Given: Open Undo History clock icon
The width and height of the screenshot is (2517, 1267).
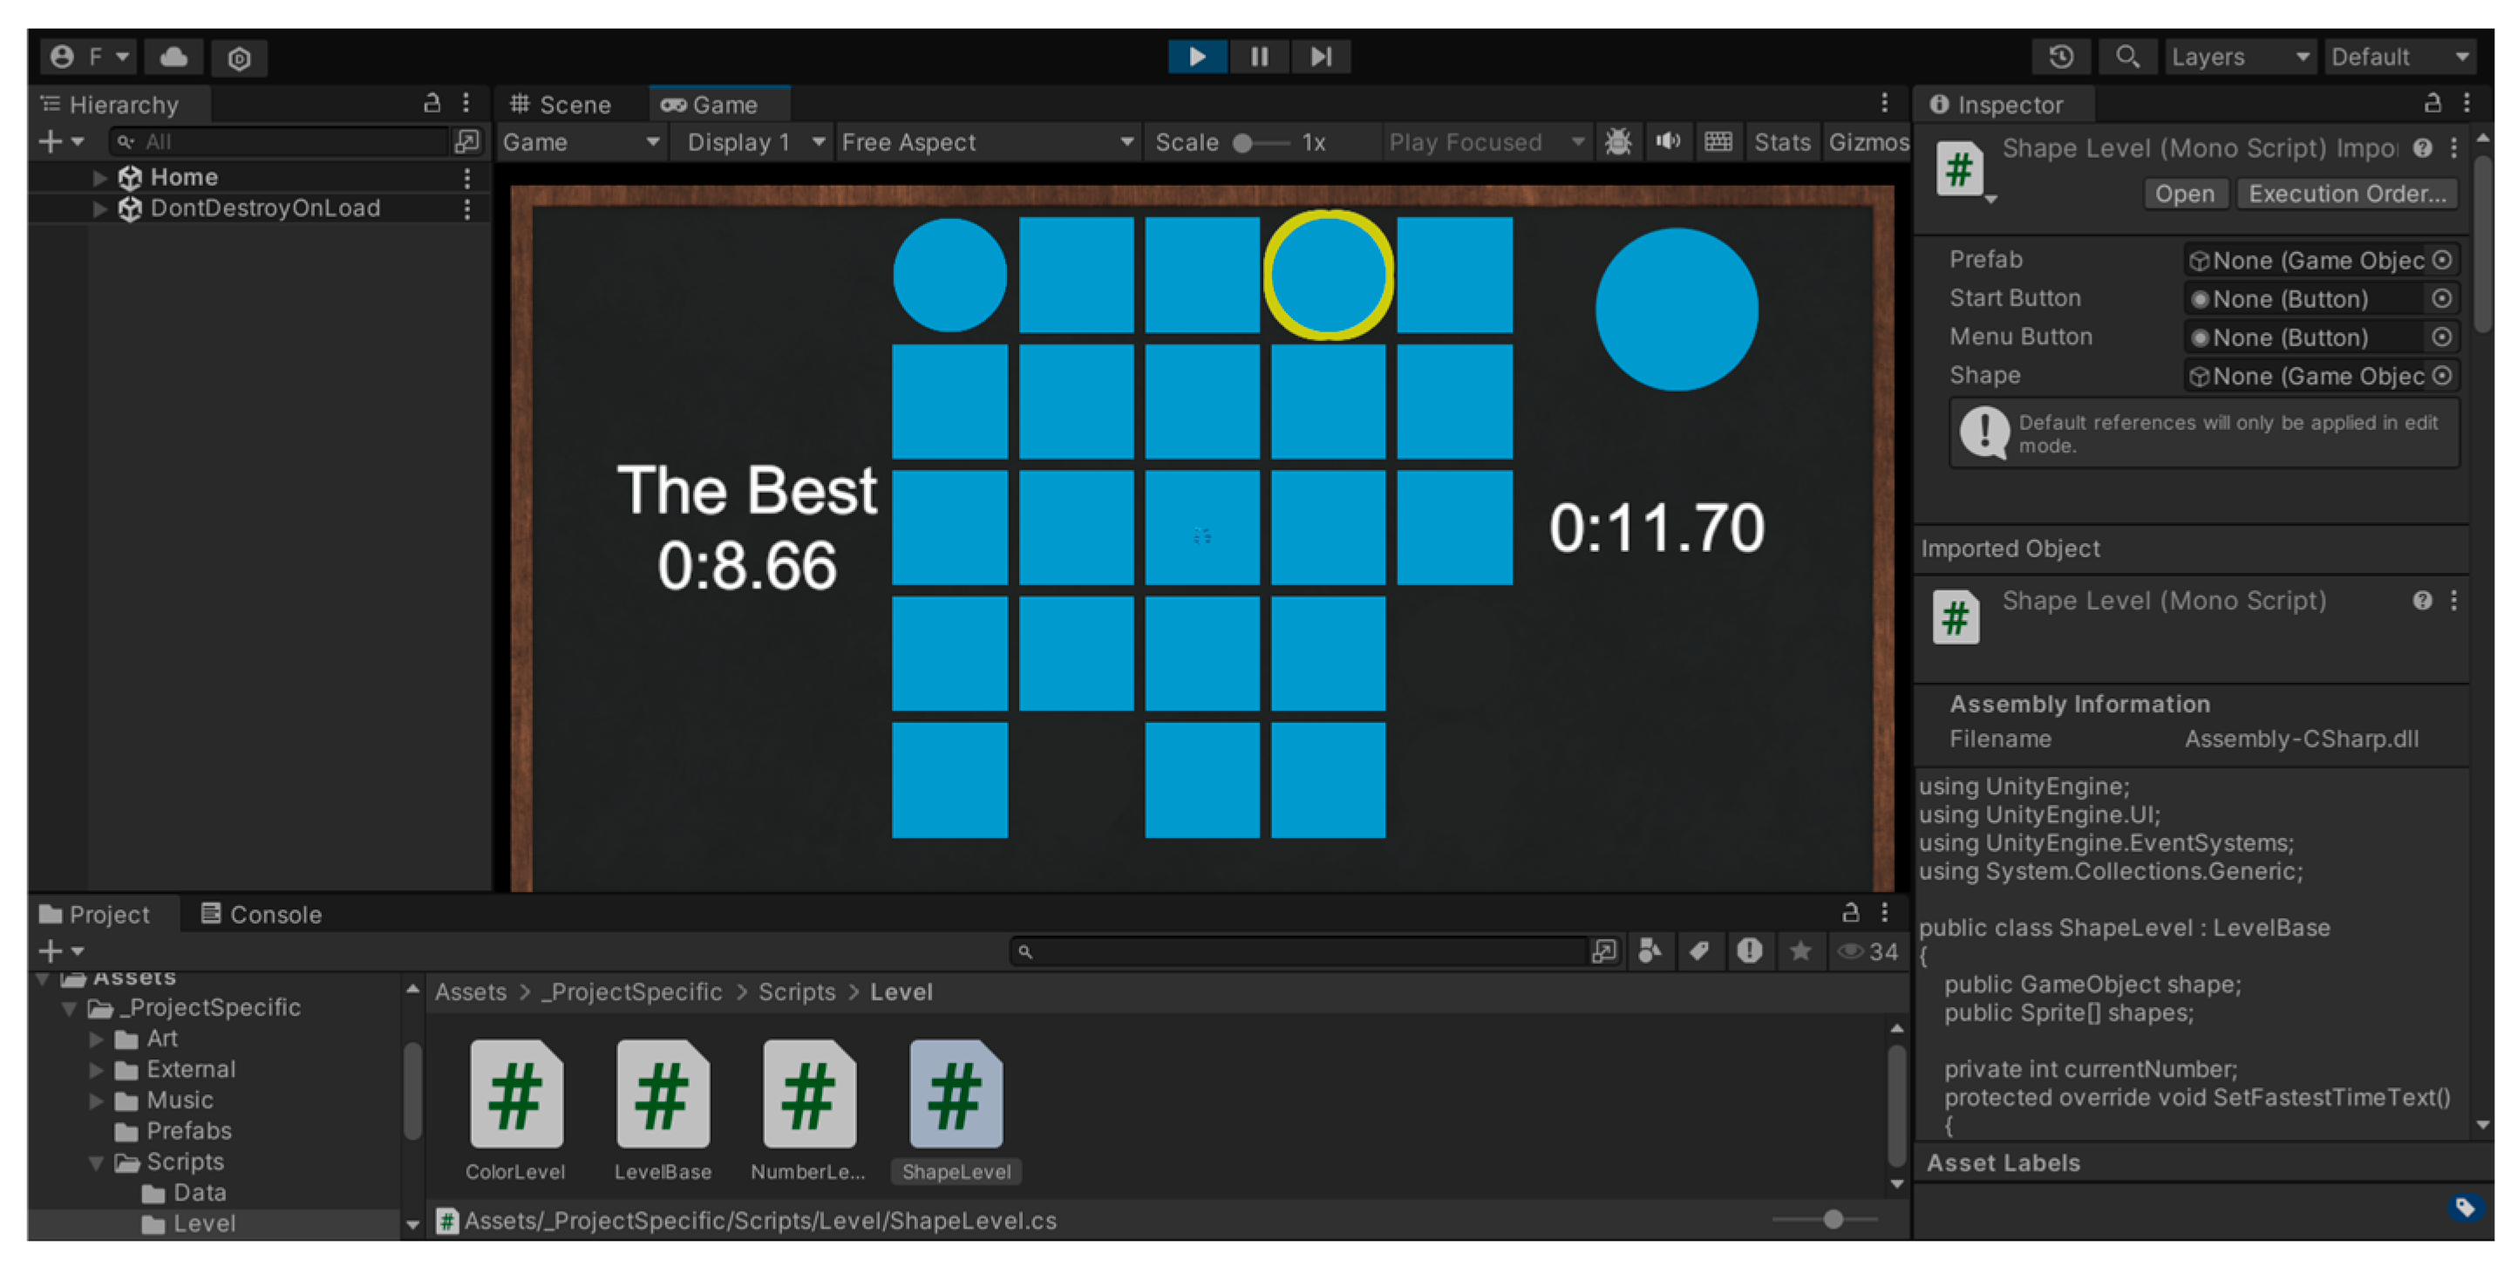Looking at the screenshot, I should tap(2061, 57).
